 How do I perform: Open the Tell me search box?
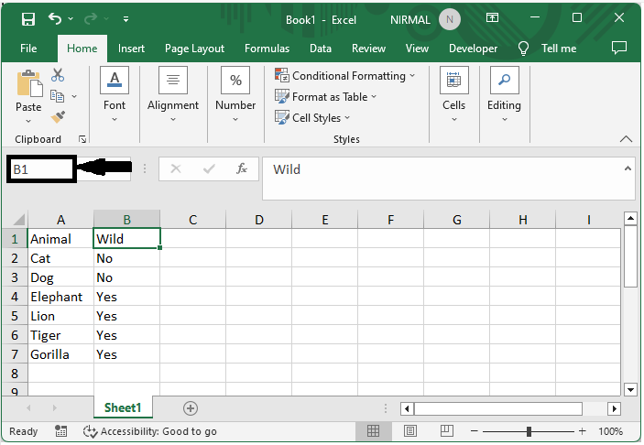pyautogui.click(x=558, y=49)
